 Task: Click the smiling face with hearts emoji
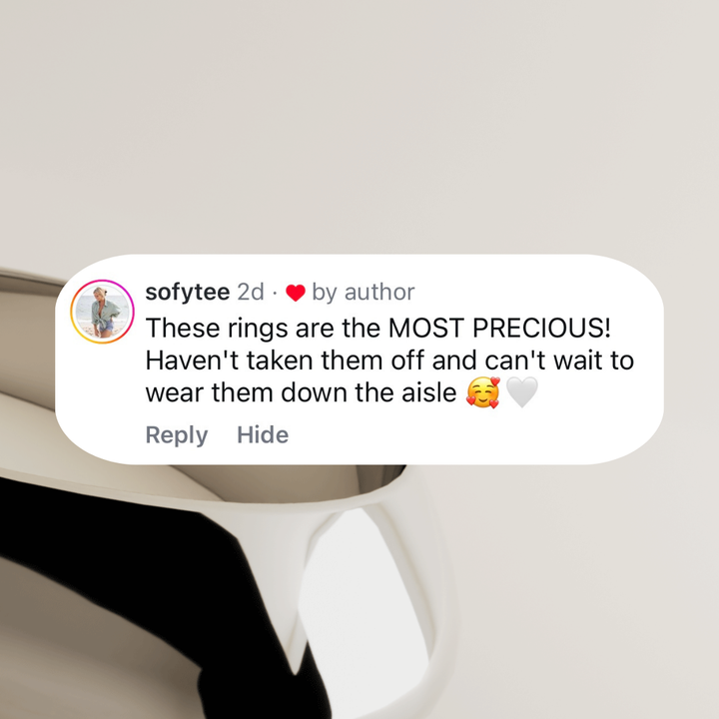483,392
